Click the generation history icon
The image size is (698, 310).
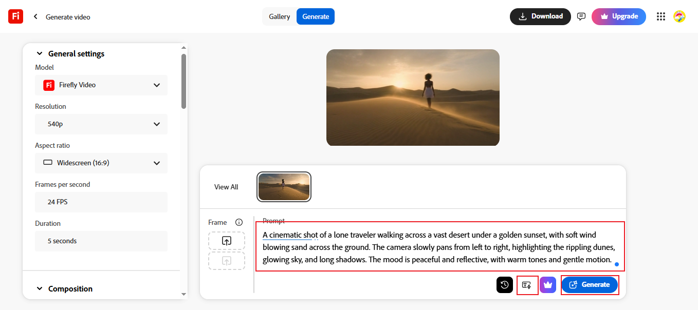pyautogui.click(x=504, y=285)
